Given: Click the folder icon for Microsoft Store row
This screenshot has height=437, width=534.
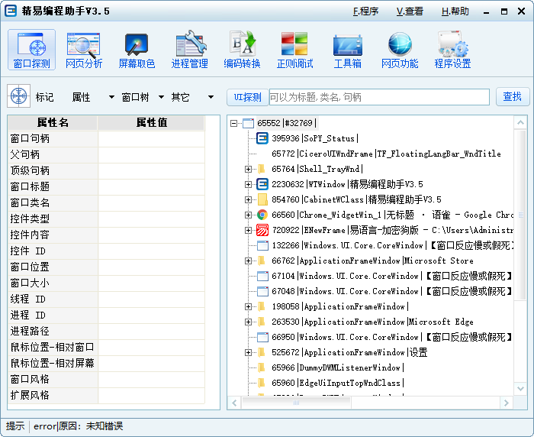Looking at the screenshot, I should point(262,261).
